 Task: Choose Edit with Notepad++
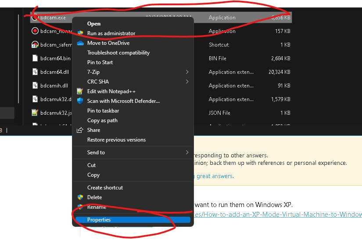click(x=133, y=91)
